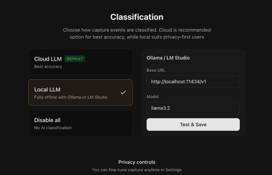
Task: Click the "Best accuracy" subtitle text
Action: click(48, 67)
